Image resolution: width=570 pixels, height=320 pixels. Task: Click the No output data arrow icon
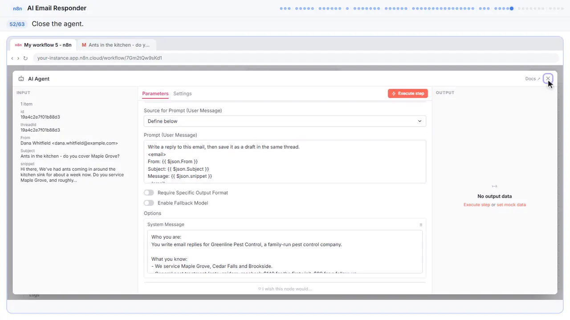coord(494,186)
